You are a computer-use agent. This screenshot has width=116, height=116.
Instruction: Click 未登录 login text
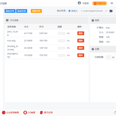click(85, 4)
